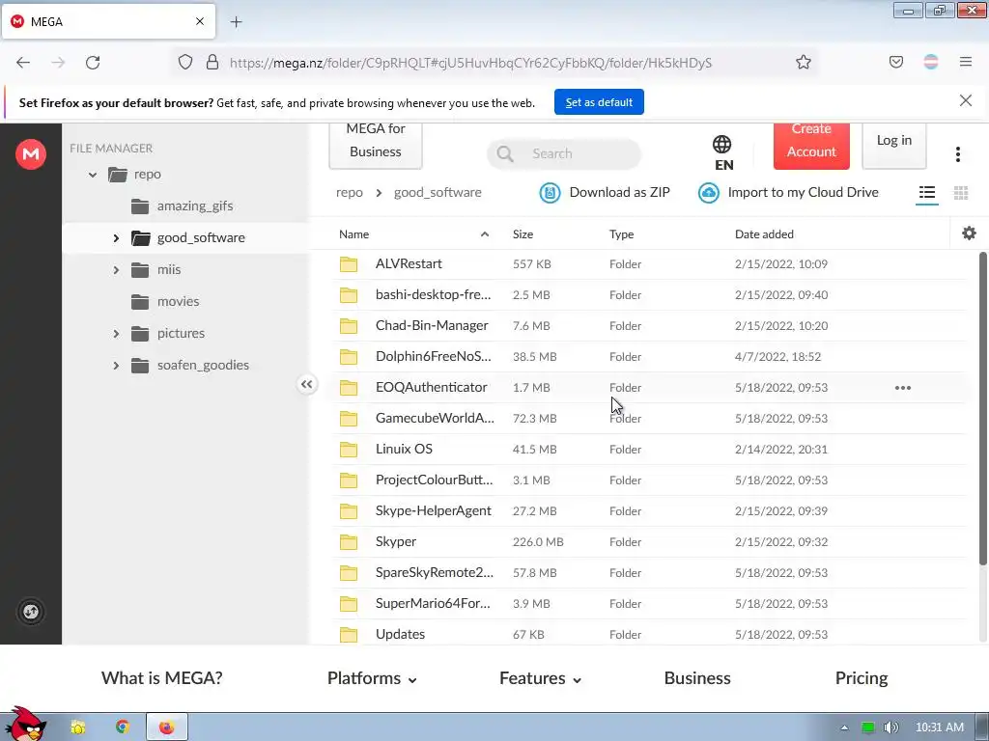Select the MEGA browser tab

coord(108,21)
